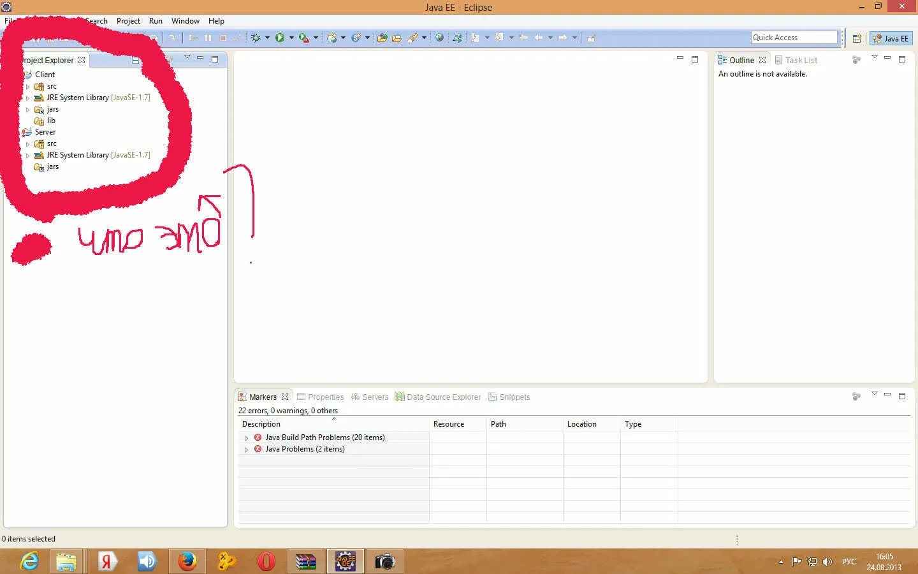Viewport: 918px width, 574px height.
Task: Click the new web project wizard icon
Action: 332,38
